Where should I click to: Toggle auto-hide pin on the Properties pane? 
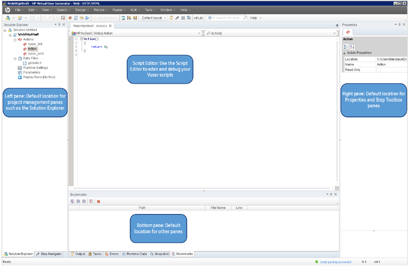399,25
